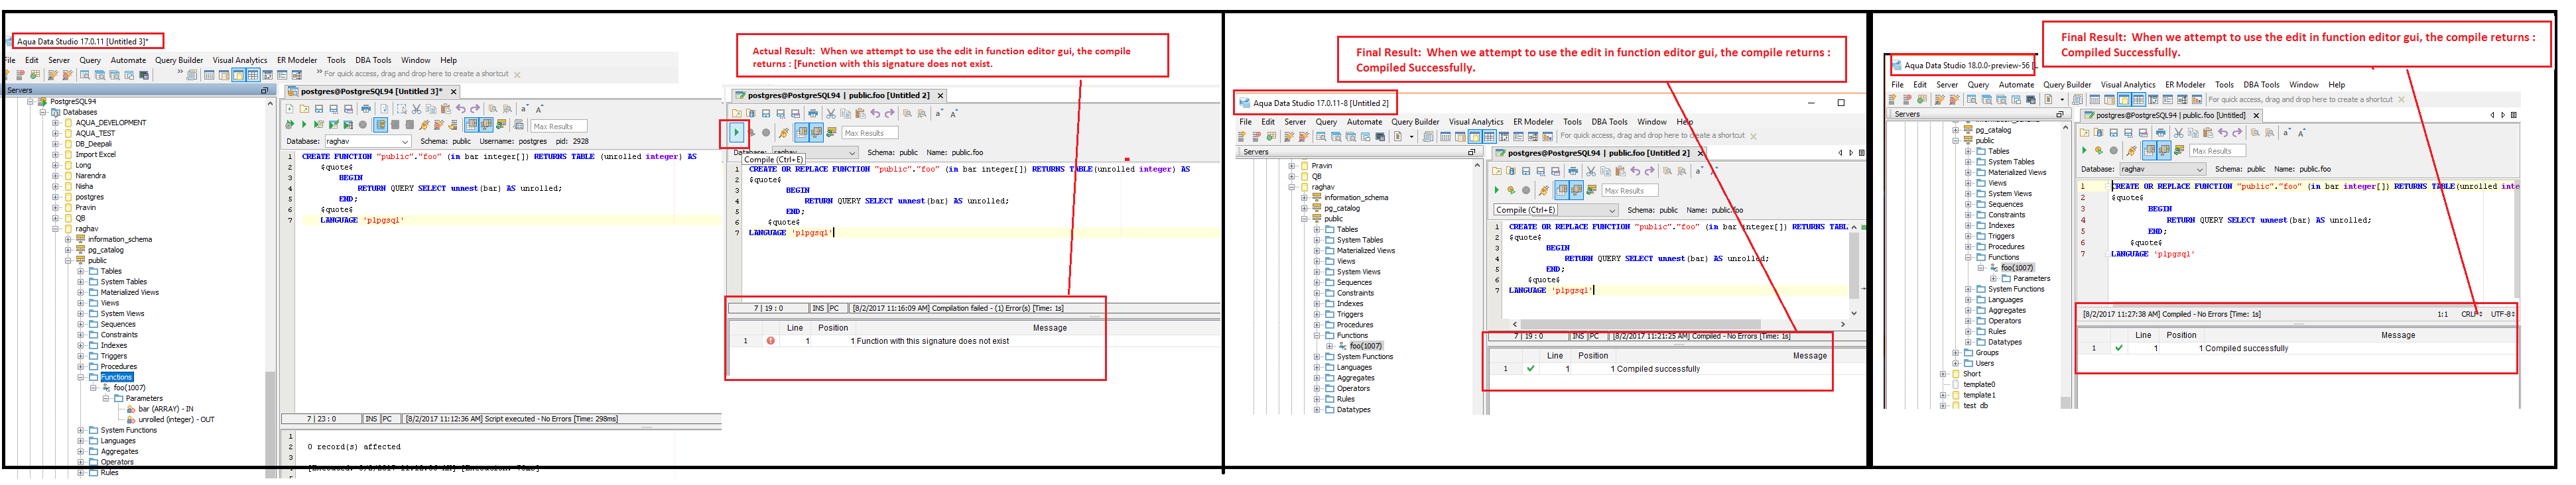Viewport: 2576px width, 485px height.
Task: Click the increase font 'A' icon in Untitled 3 editor
Action: tap(540, 109)
